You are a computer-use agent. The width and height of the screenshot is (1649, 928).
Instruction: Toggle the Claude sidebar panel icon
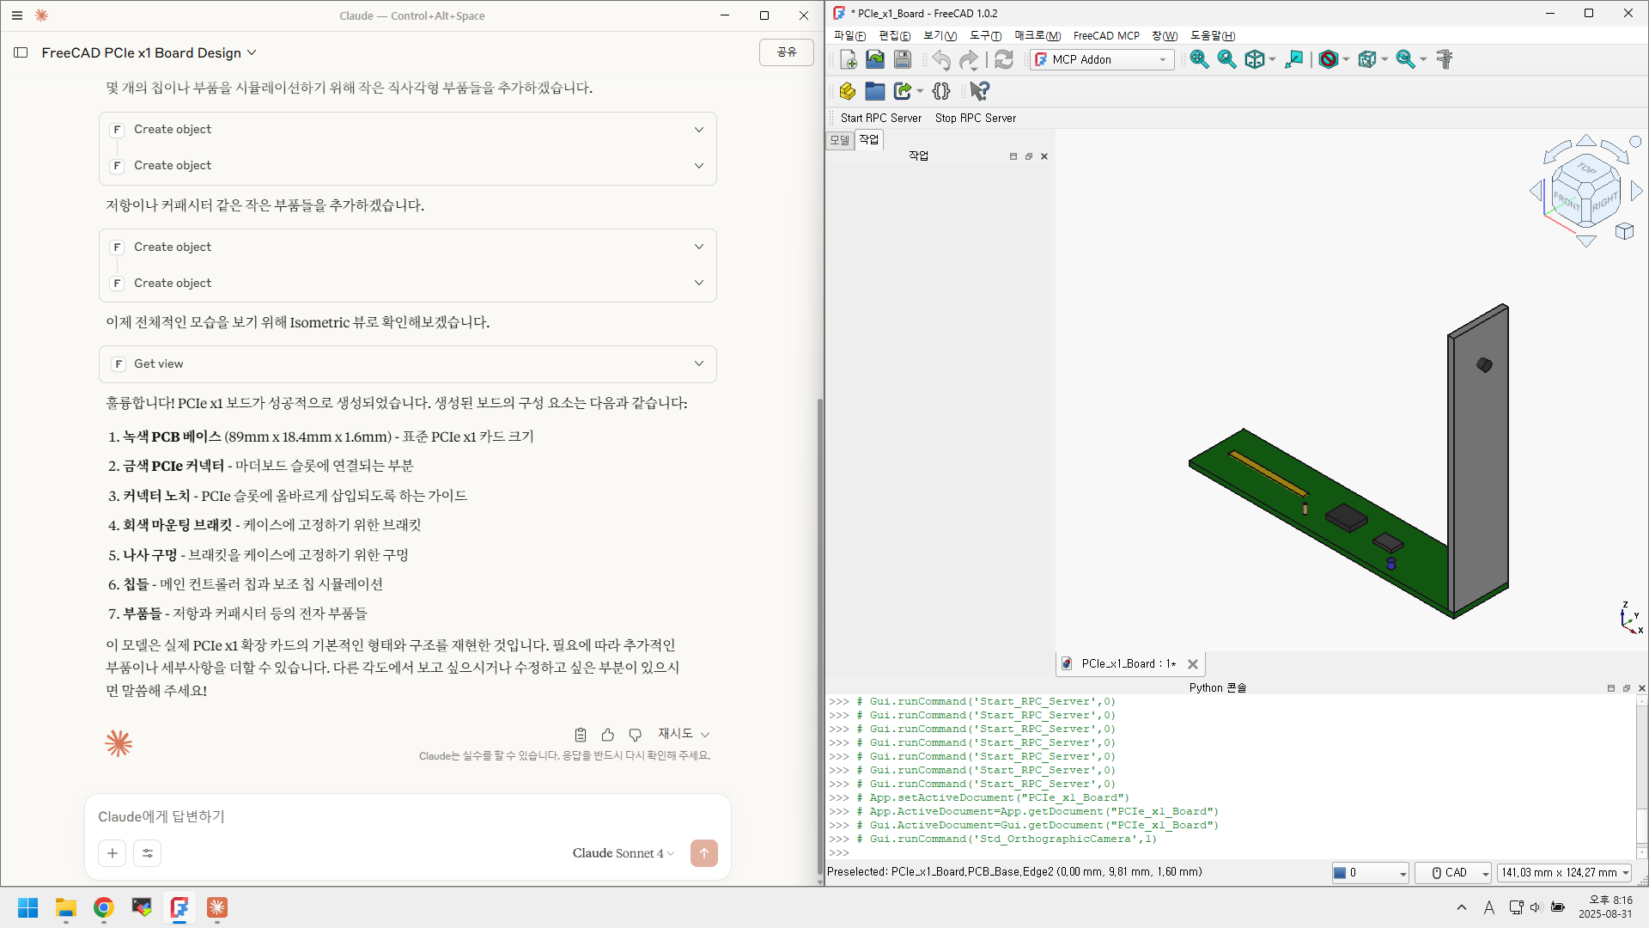[x=21, y=52]
